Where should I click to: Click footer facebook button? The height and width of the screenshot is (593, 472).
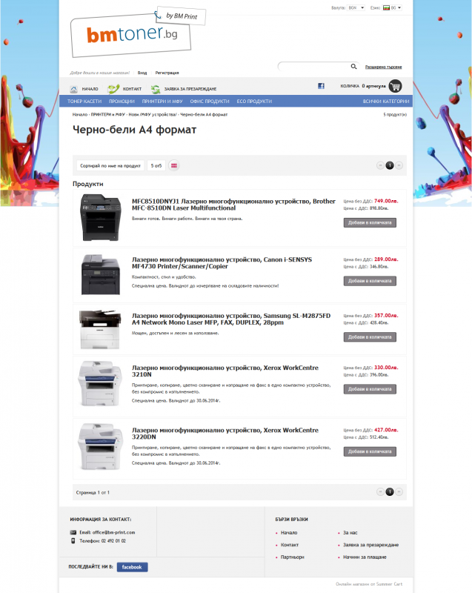point(133,567)
